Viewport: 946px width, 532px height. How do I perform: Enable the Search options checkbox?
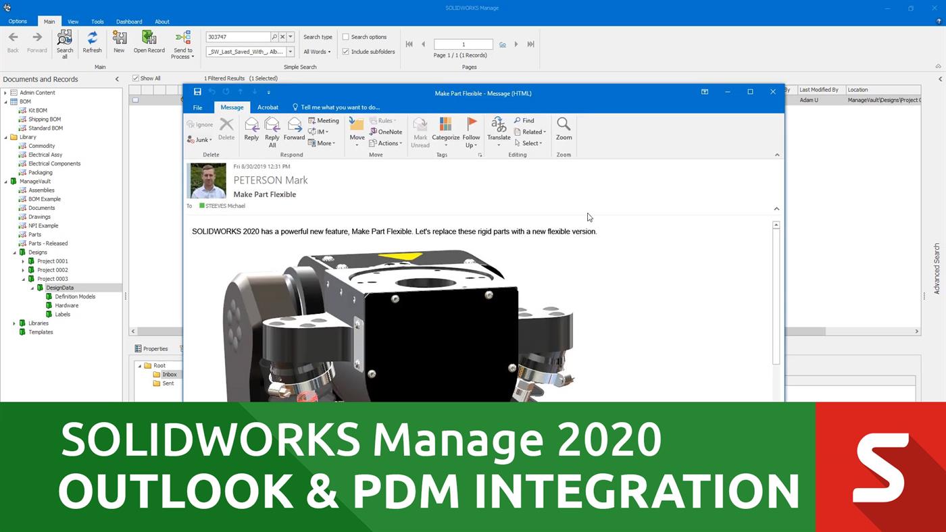pyautogui.click(x=345, y=36)
